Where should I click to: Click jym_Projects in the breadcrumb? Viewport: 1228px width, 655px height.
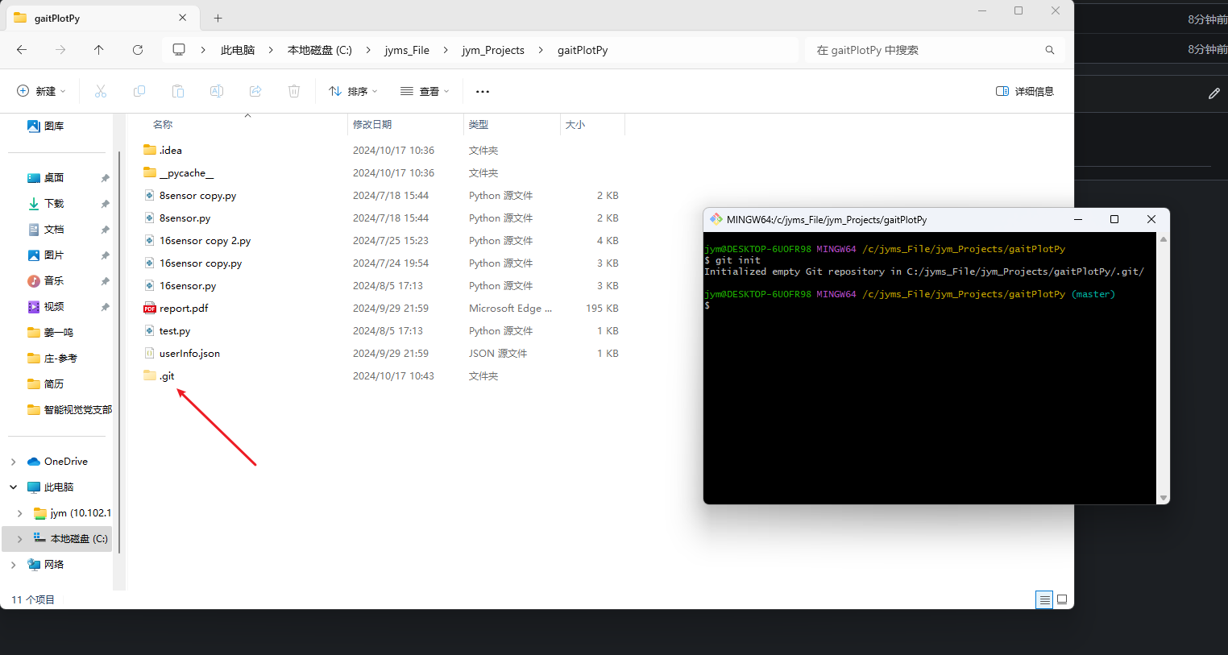(x=493, y=50)
